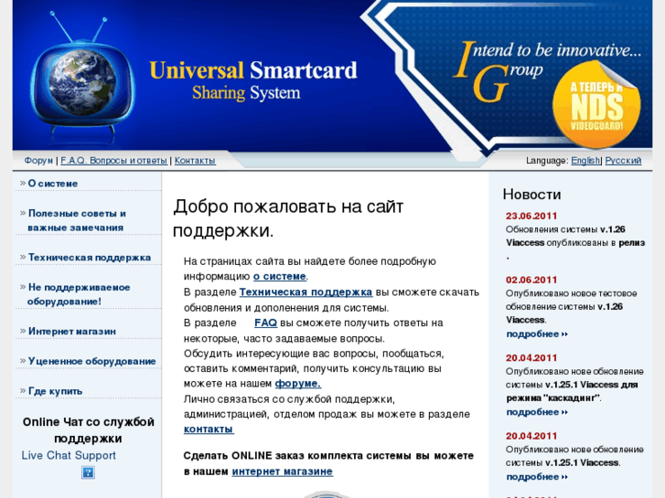Follow the FAQ link in body text
Screen dimensions: 665x498
(265, 323)
